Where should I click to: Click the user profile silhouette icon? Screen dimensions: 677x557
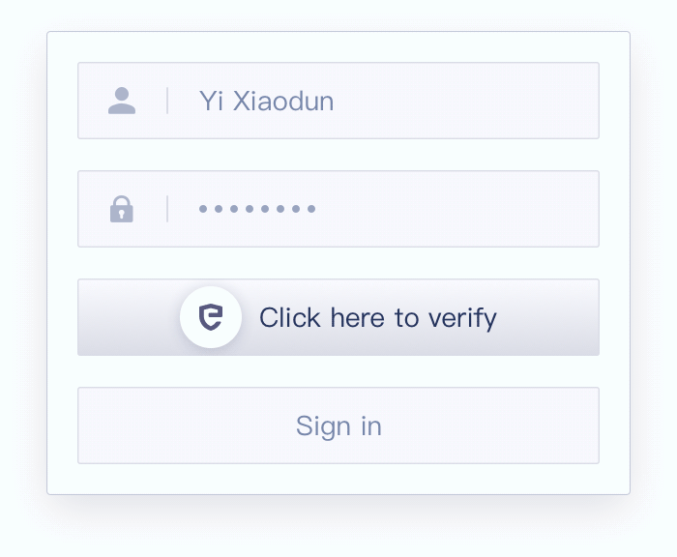122,101
